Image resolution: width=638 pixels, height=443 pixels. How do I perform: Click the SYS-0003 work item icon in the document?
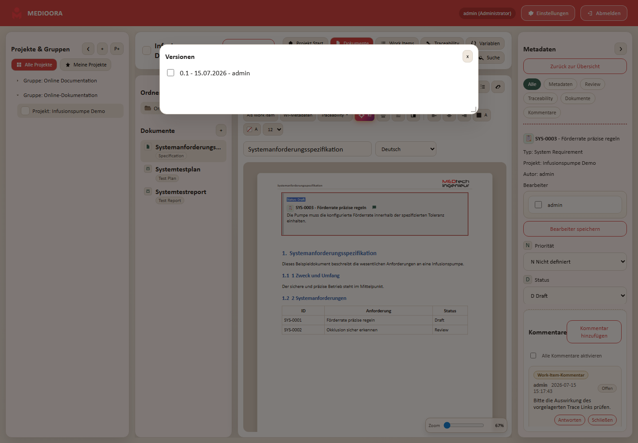pos(291,208)
